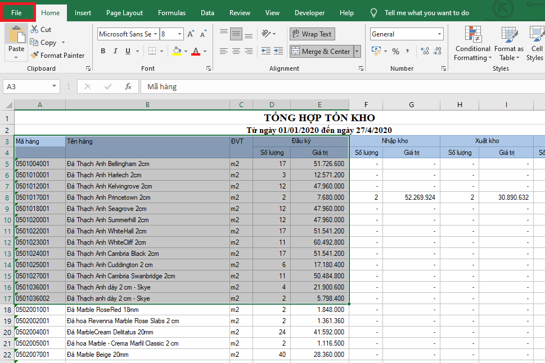Click the Format Painter brush icon

[35, 56]
